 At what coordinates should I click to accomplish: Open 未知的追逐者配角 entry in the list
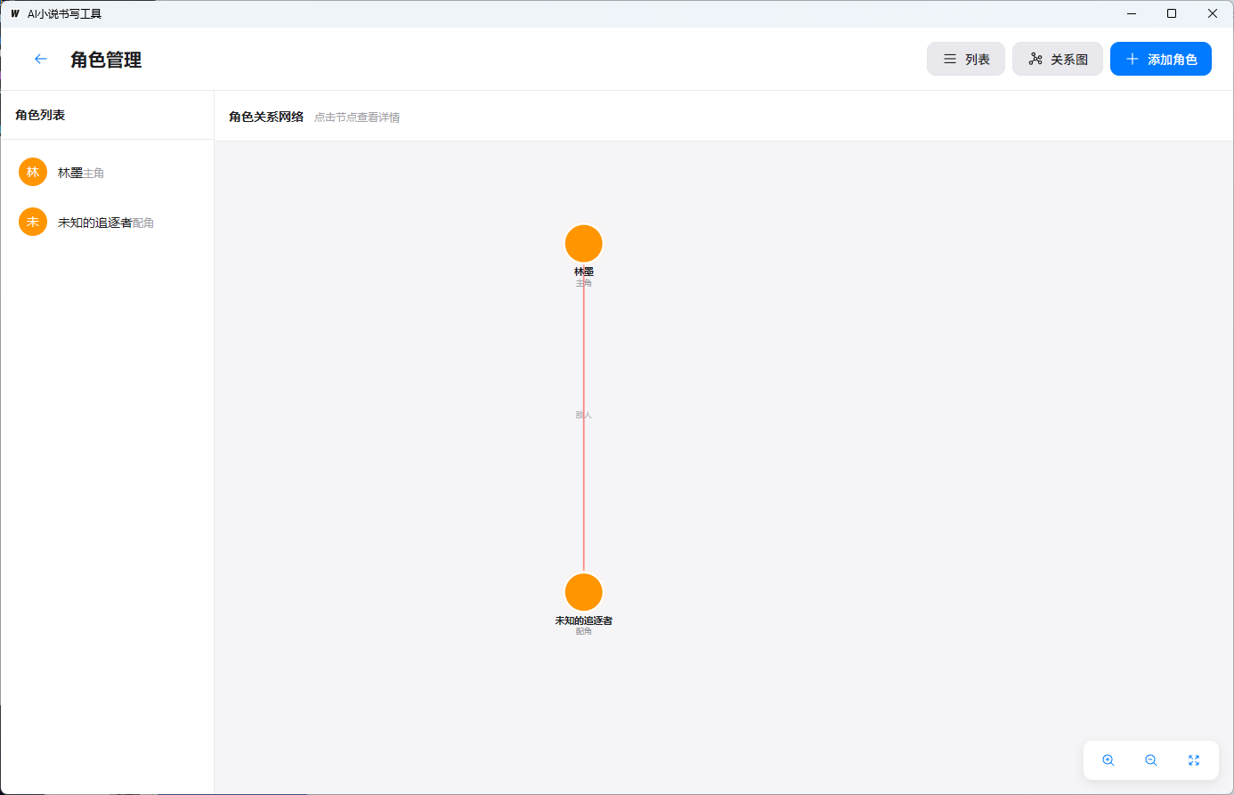tap(105, 223)
